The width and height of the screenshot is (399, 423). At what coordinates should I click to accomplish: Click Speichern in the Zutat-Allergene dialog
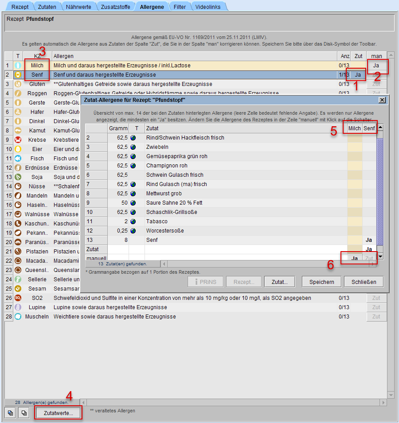[321, 282]
